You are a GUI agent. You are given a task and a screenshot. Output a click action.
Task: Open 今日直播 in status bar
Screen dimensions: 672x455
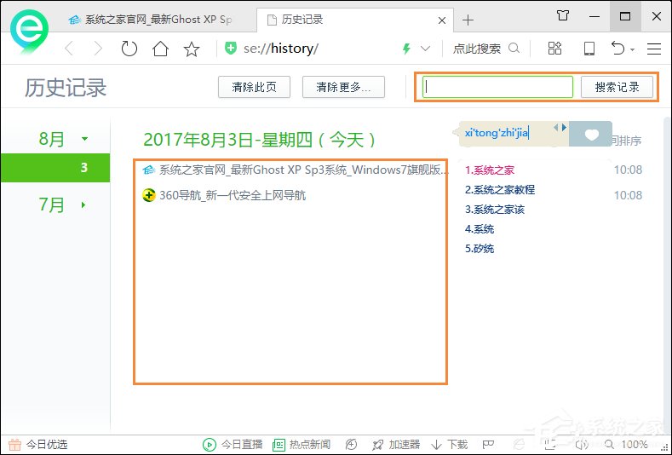tap(233, 444)
